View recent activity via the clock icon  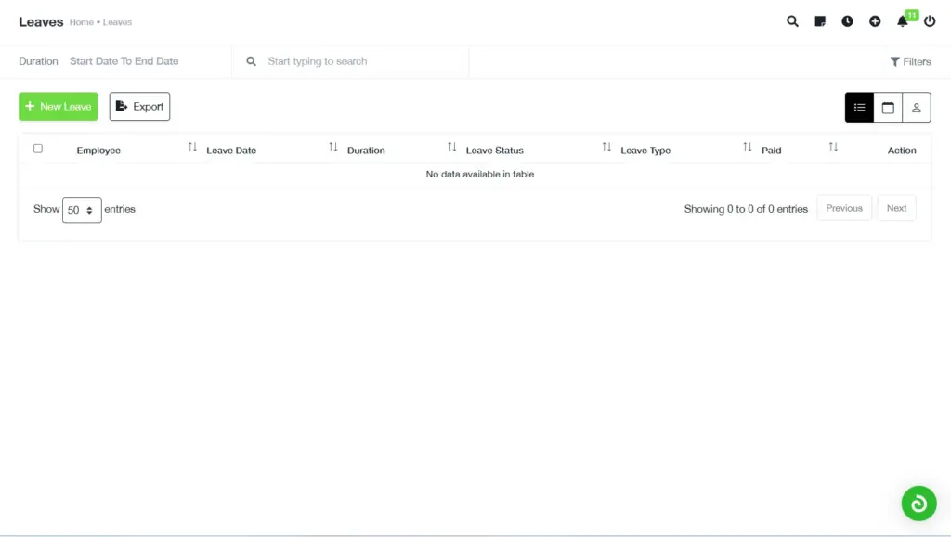847,20
